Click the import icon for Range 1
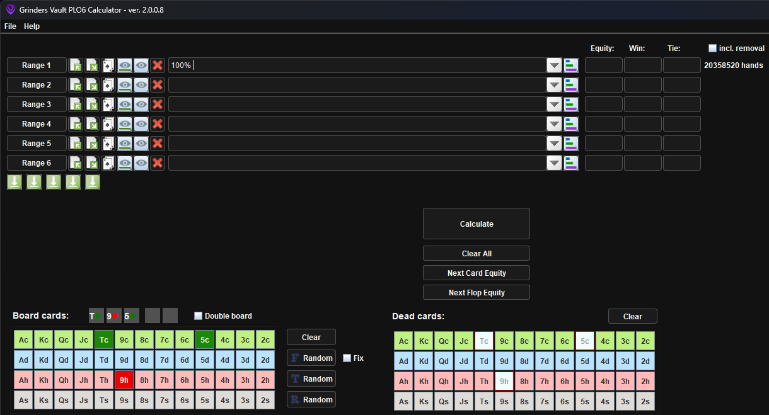This screenshot has width=769, height=415. point(76,65)
